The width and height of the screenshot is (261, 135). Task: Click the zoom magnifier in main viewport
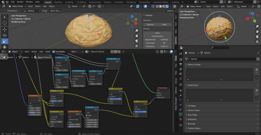[137, 31]
